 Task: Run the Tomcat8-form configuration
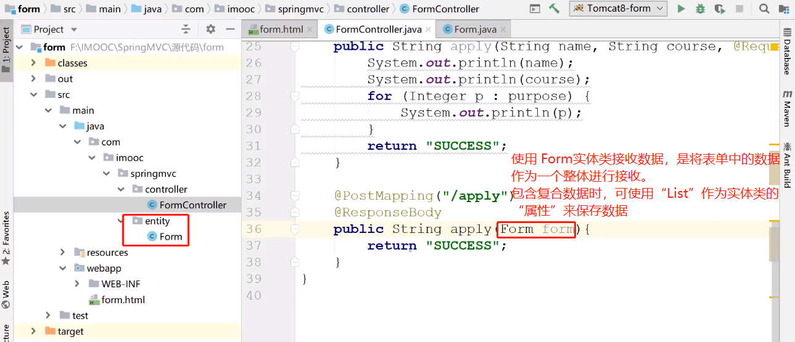point(681,9)
